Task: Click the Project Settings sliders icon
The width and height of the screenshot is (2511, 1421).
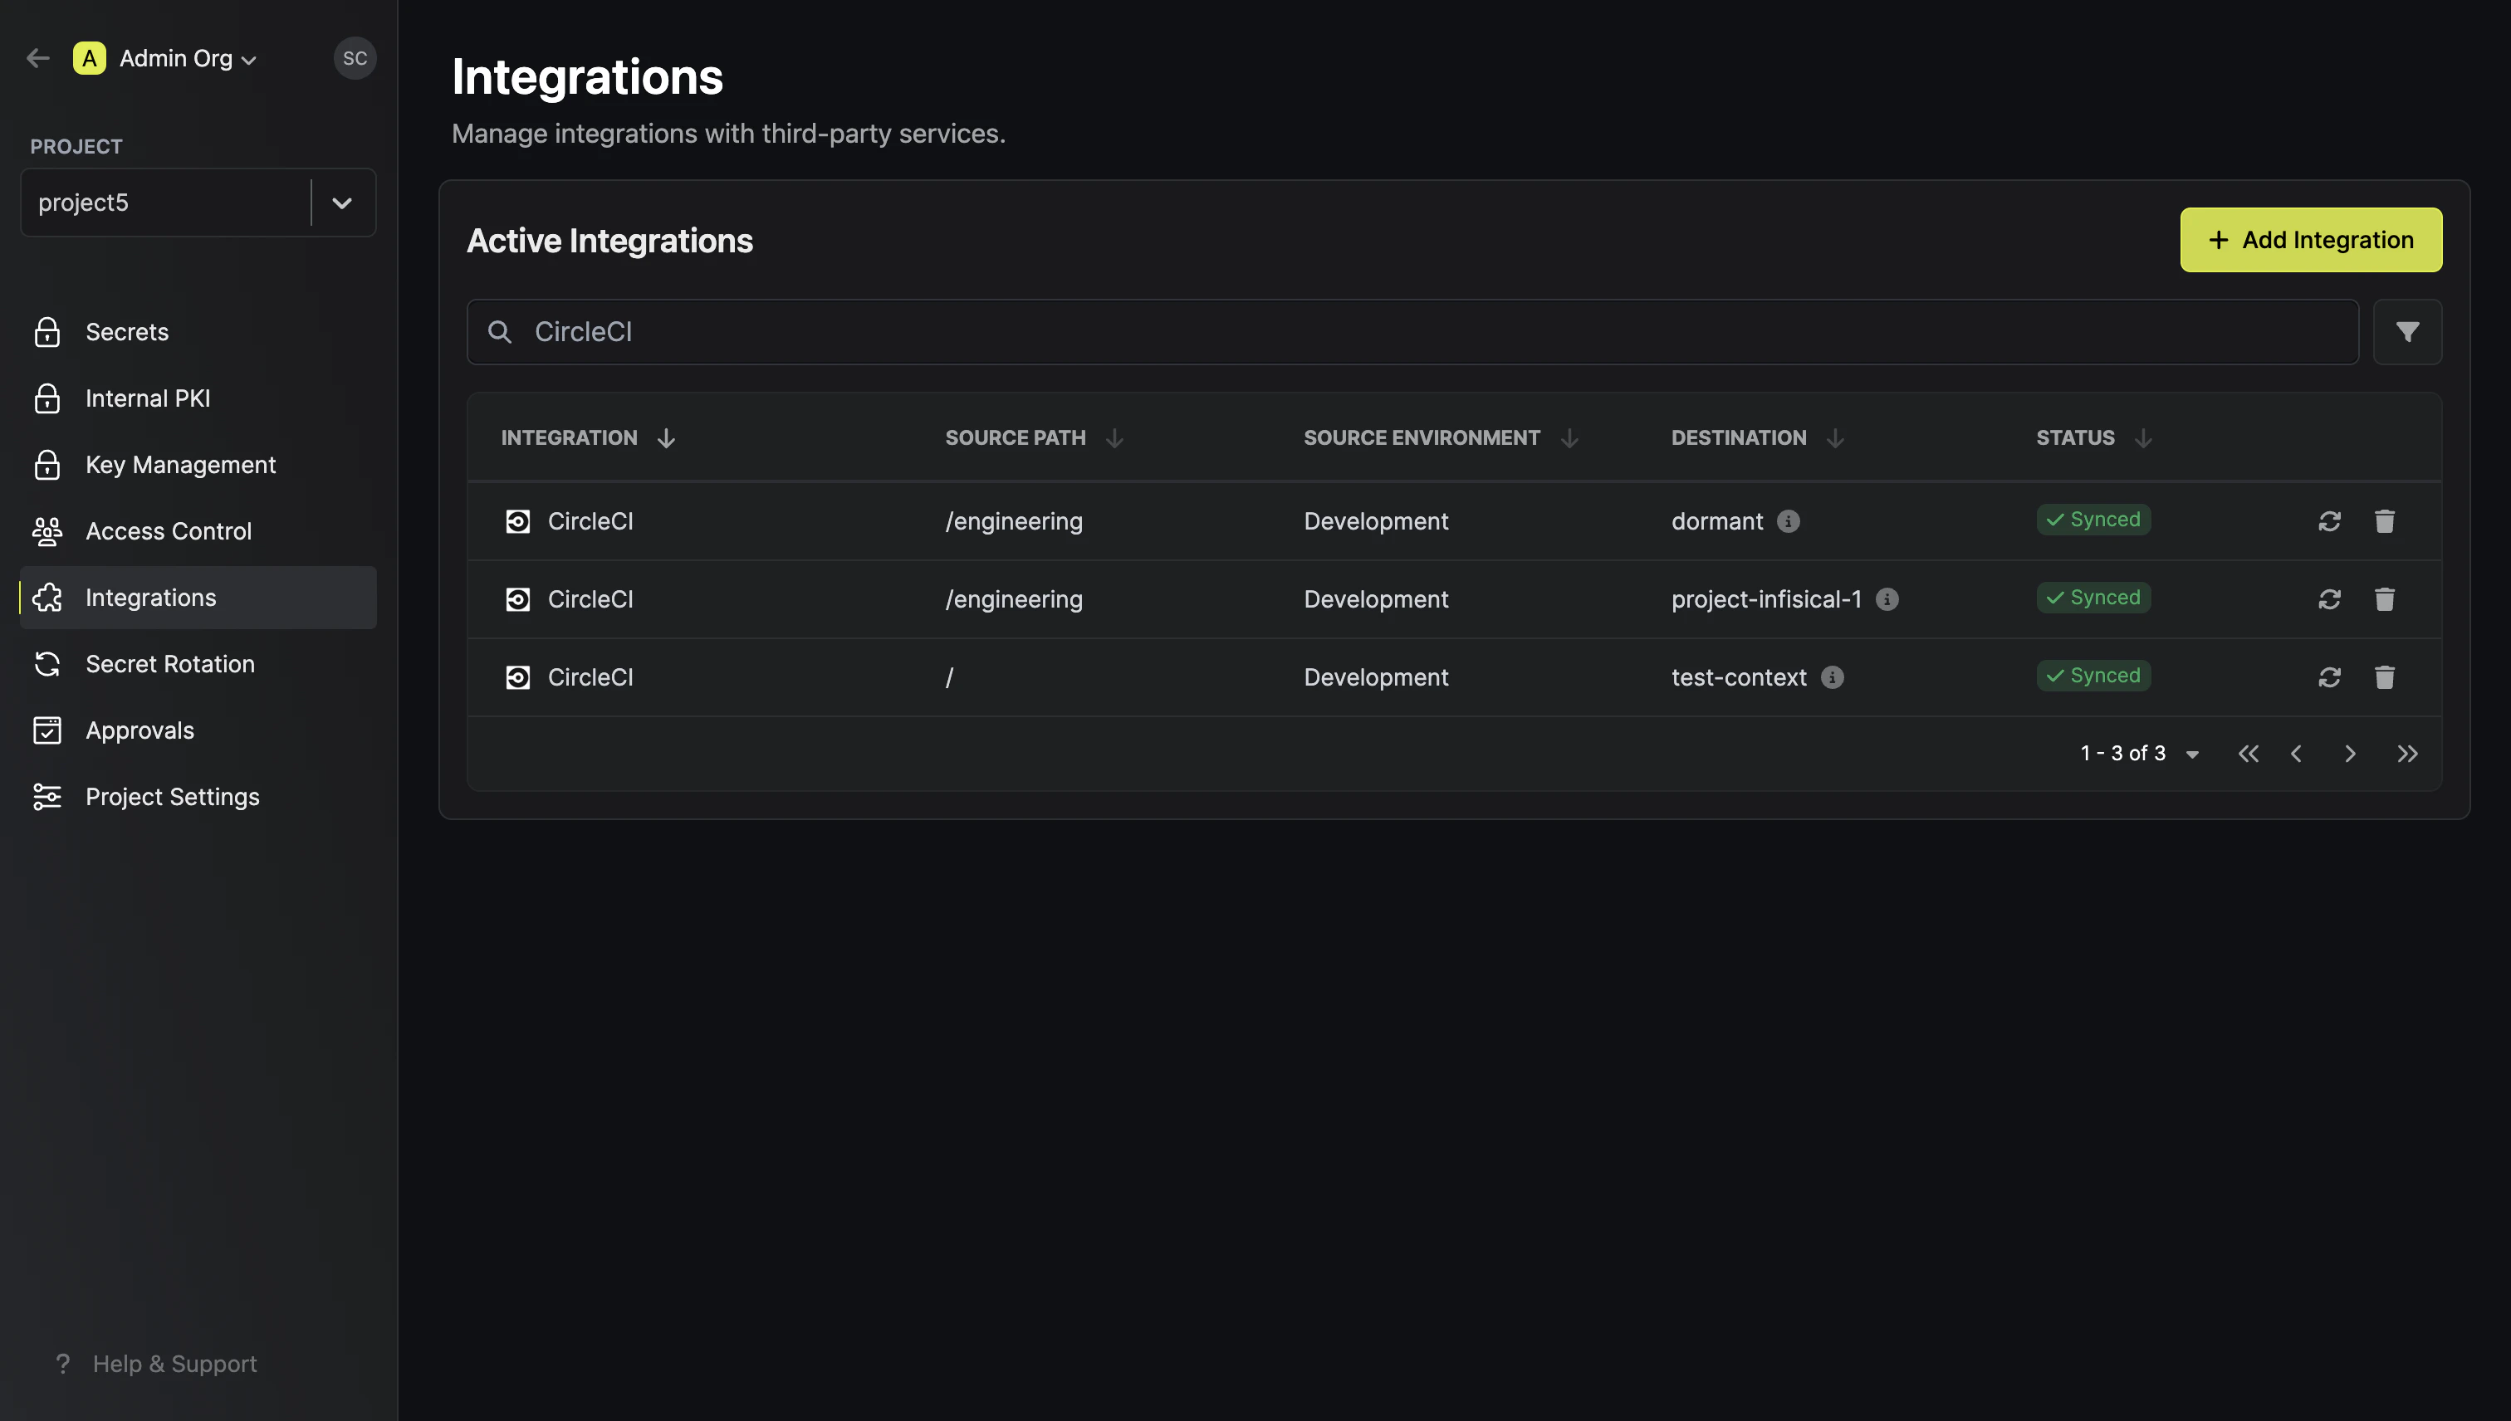Action: [x=46, y=796]
